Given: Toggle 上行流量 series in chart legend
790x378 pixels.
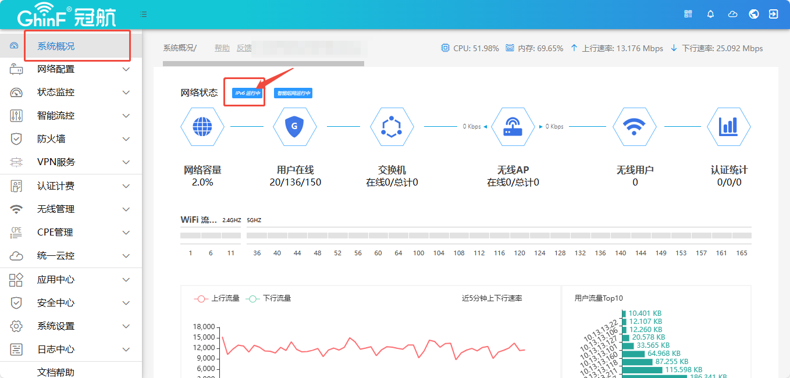Looking at the screenshot, I should [x=217, y=298].
